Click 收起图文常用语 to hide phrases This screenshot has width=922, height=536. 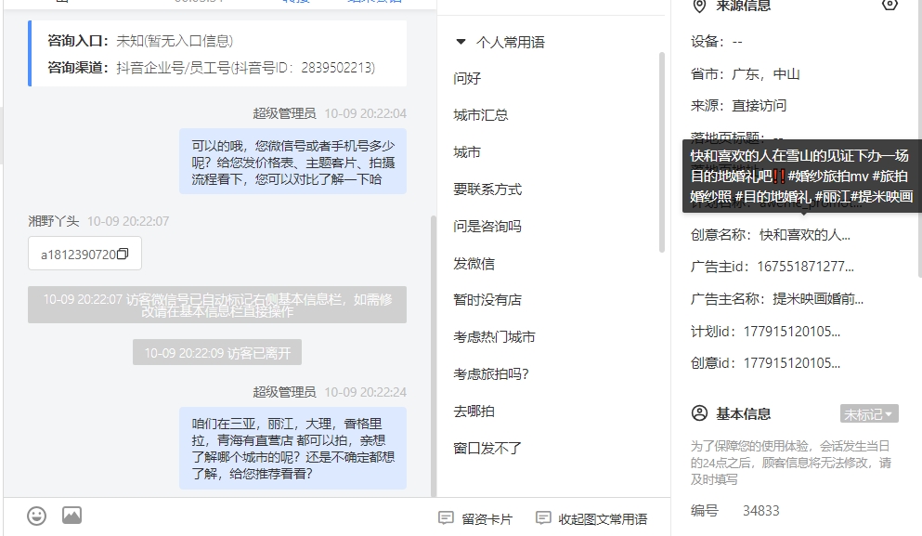point(602,519)
